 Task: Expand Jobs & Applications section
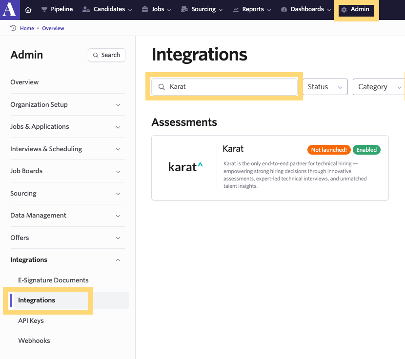(67, 126)
